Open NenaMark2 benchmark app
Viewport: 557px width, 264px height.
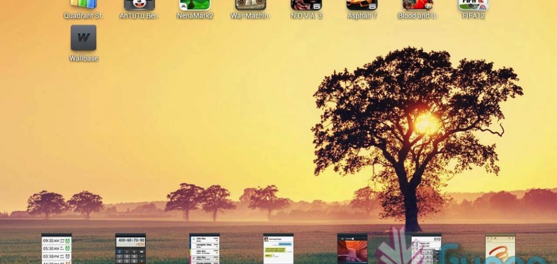click(195, 5)
